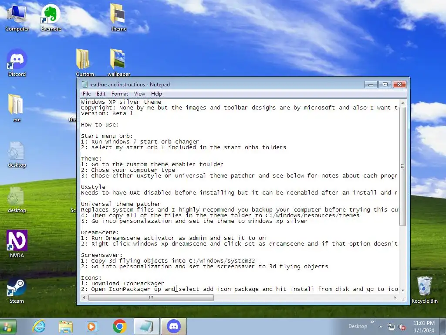Viewport: 446px width, 335px height.
Task: Select the upper desktop settings file icon
Action: click(17, 154)
